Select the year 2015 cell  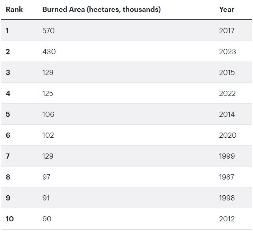coord(227,73)
